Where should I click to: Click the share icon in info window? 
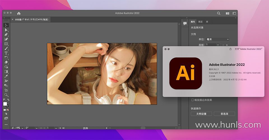click(230, 49)
